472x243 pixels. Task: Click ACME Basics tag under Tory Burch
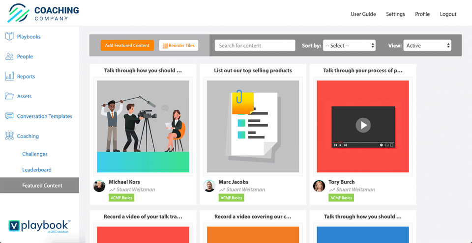[341, 197]
